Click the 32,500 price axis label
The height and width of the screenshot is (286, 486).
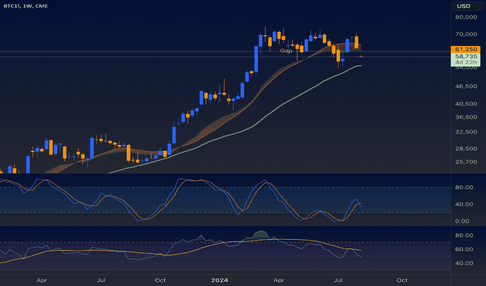(x=466, y=132)
